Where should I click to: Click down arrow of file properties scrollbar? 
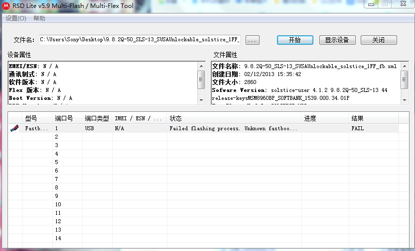(405, 100)
